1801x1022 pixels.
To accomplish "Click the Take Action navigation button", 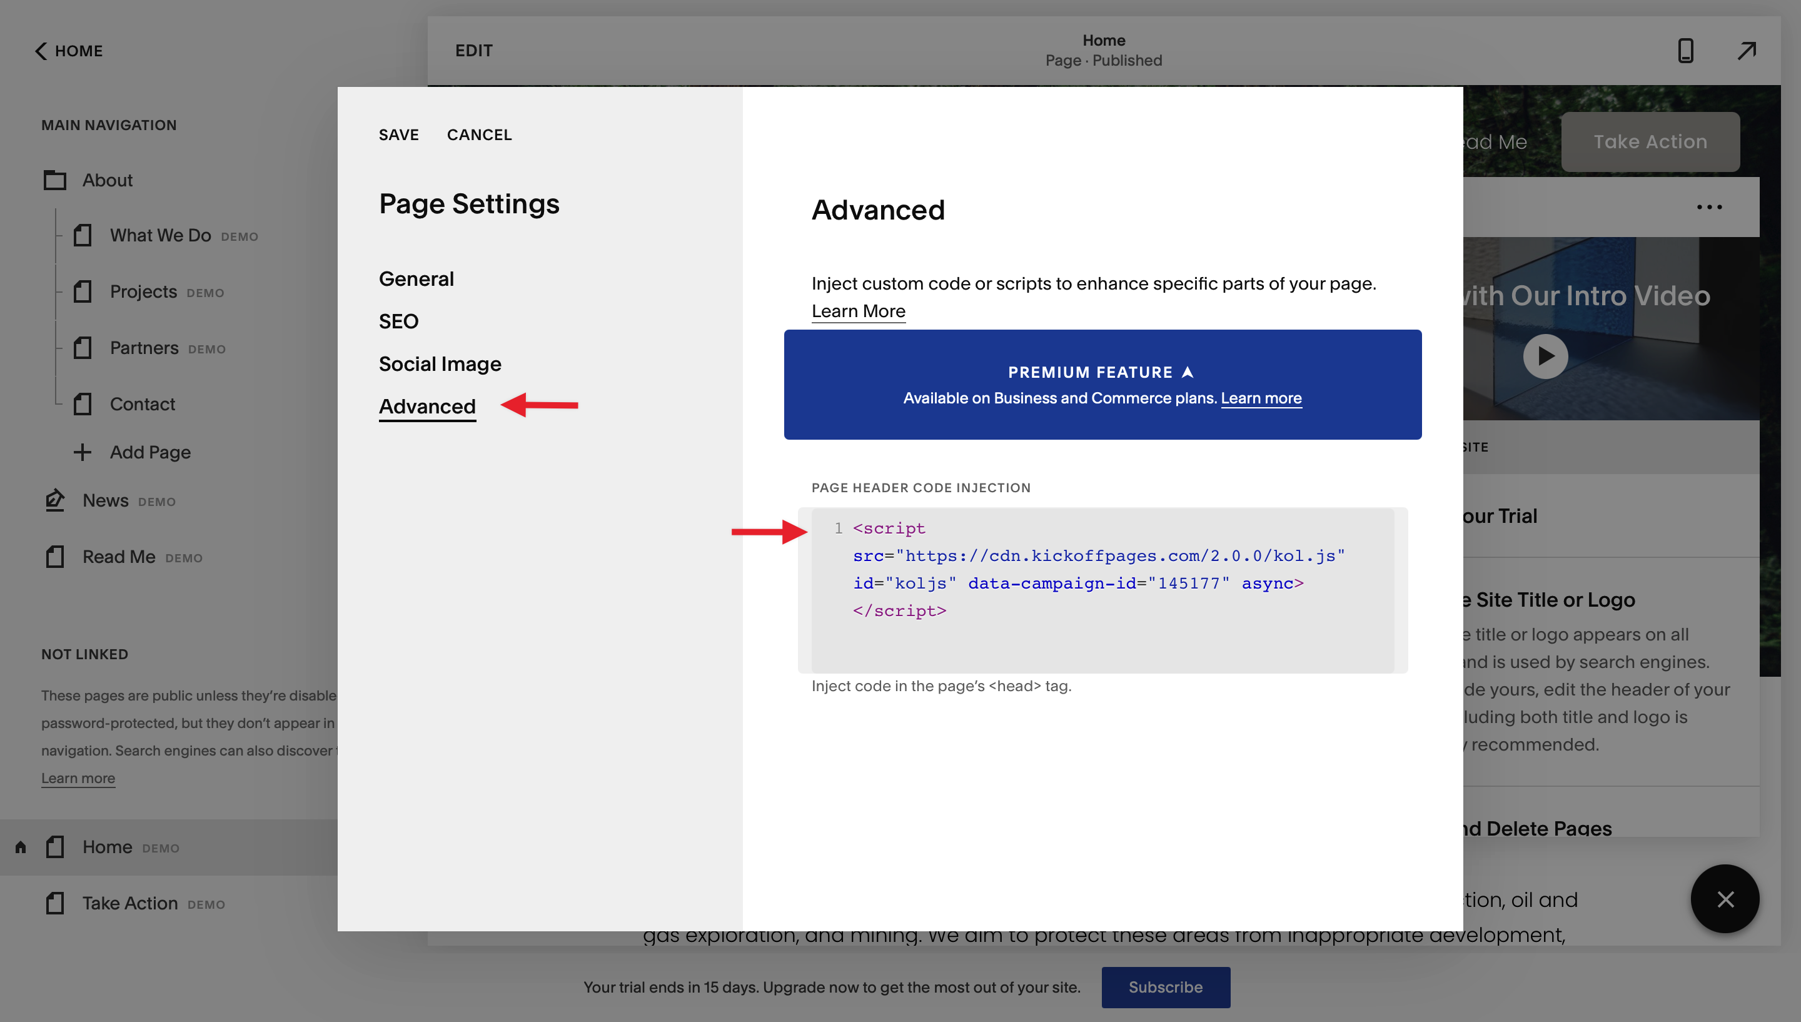I will click(1650, 142).
